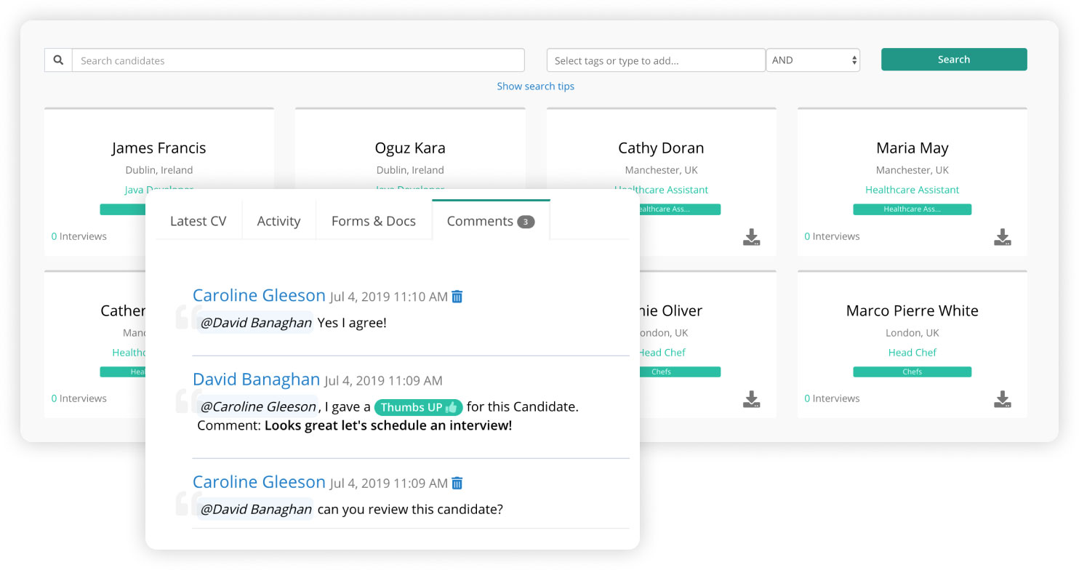Click 0 Interviews on James Francis card
Image resolution: width=1079 pixels, height=570 pixels.
(79, 236)
